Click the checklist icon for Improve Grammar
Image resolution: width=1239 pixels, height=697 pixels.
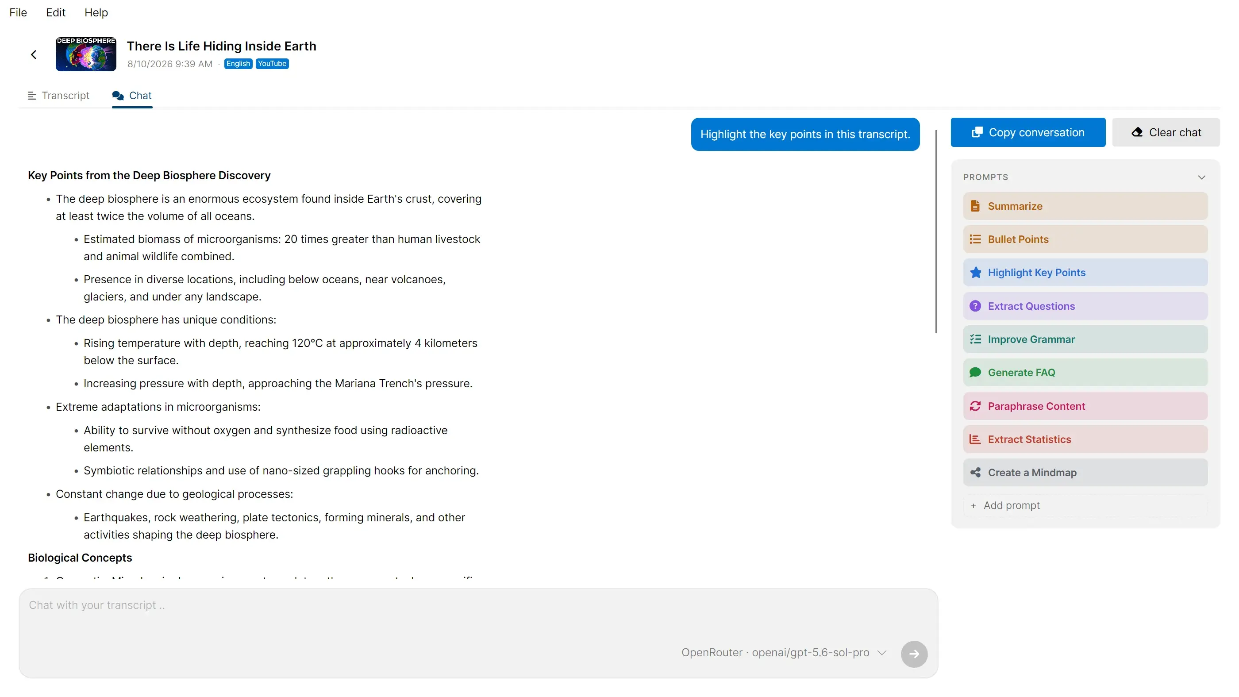975,339
